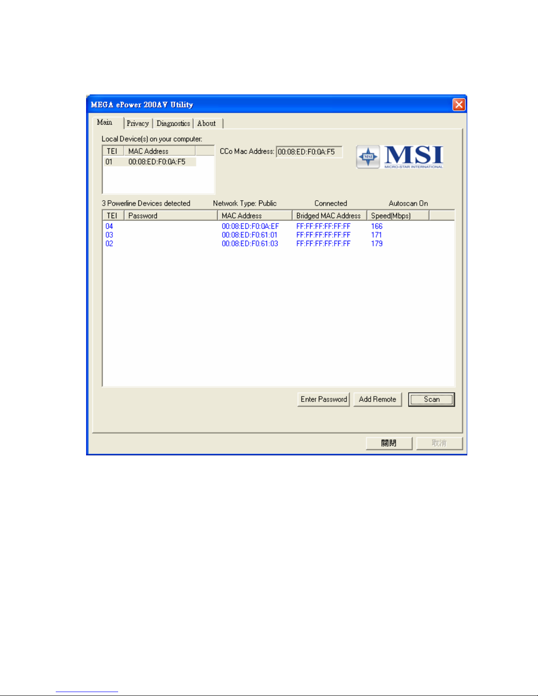
Task: Click TEI value 01 in local devices
Action: click(x=109, y=162)
